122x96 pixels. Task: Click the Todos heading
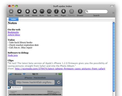coord(11,40)
